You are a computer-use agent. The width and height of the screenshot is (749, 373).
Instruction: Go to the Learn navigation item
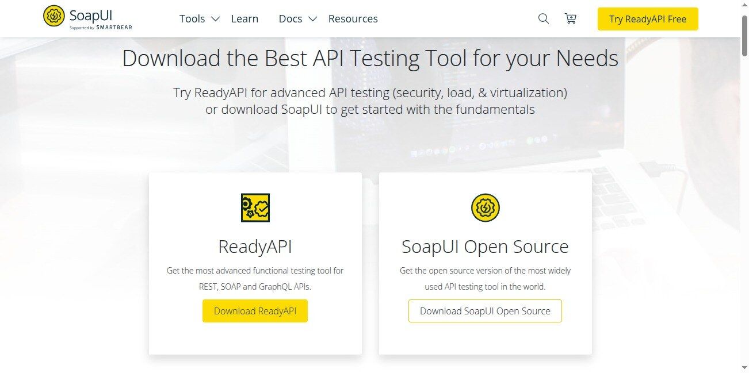tap(244, 19)
